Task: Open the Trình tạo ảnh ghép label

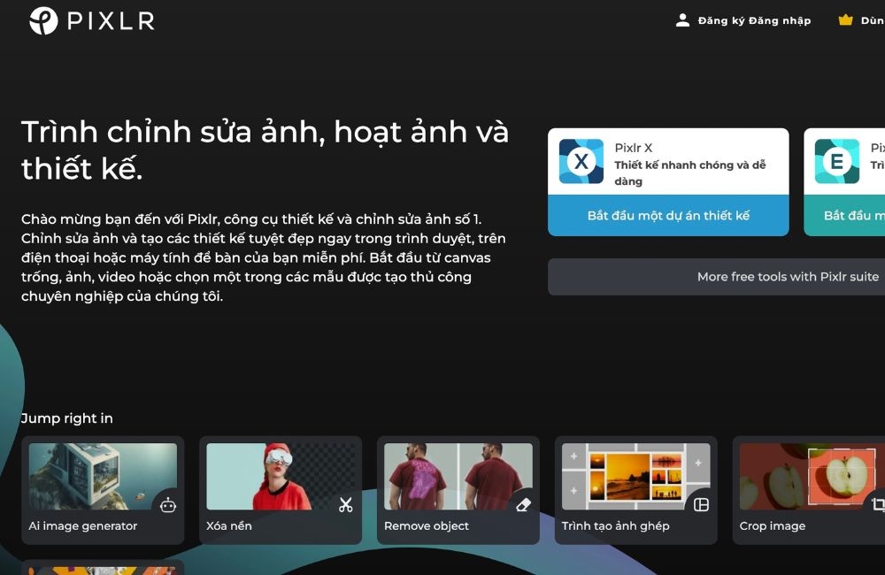Action: tap(616, 526)
